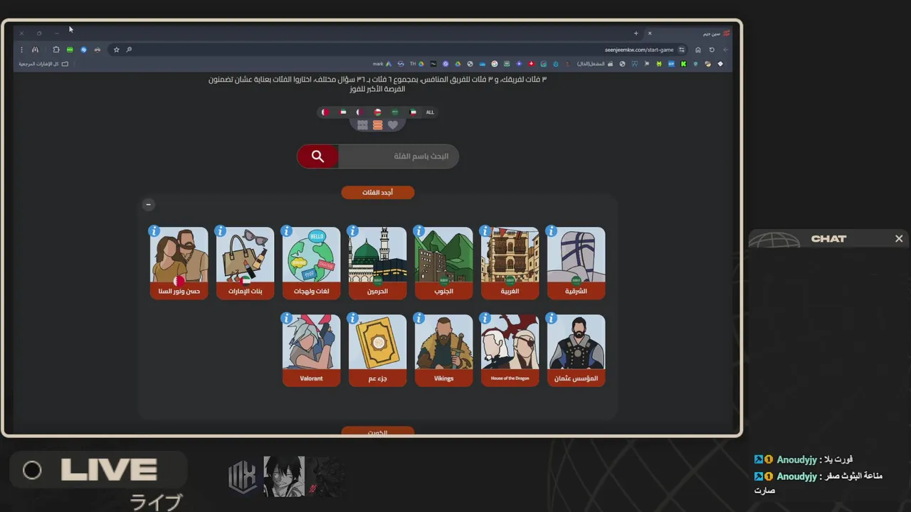Select the بنات الإمارات category card
911x512 pixels.
pyautogui.click(x=246, y=263)
